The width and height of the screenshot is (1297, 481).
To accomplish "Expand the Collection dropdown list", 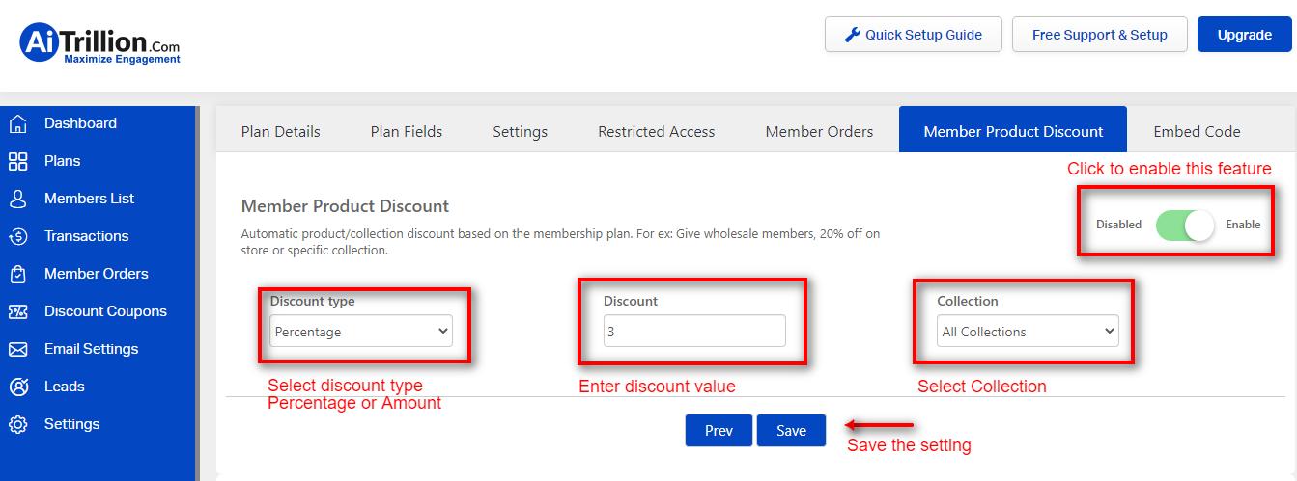I will pyautogui.click(x=1028, y=332).
